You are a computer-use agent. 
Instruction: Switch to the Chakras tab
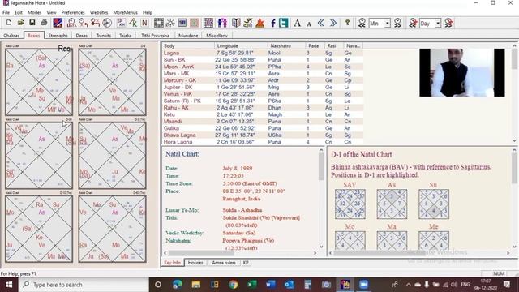click(11, 35)
